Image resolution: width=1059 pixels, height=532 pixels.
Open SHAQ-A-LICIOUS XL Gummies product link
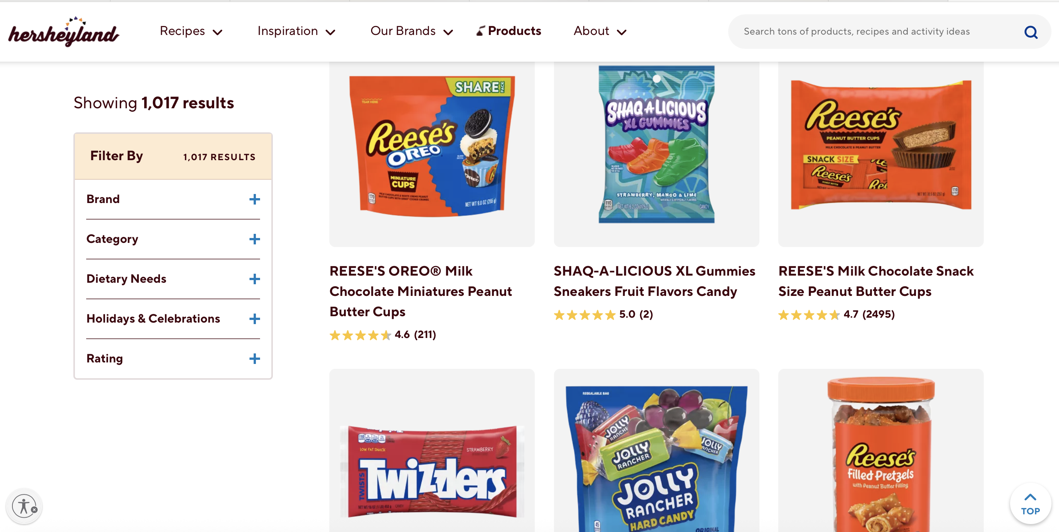654,281
